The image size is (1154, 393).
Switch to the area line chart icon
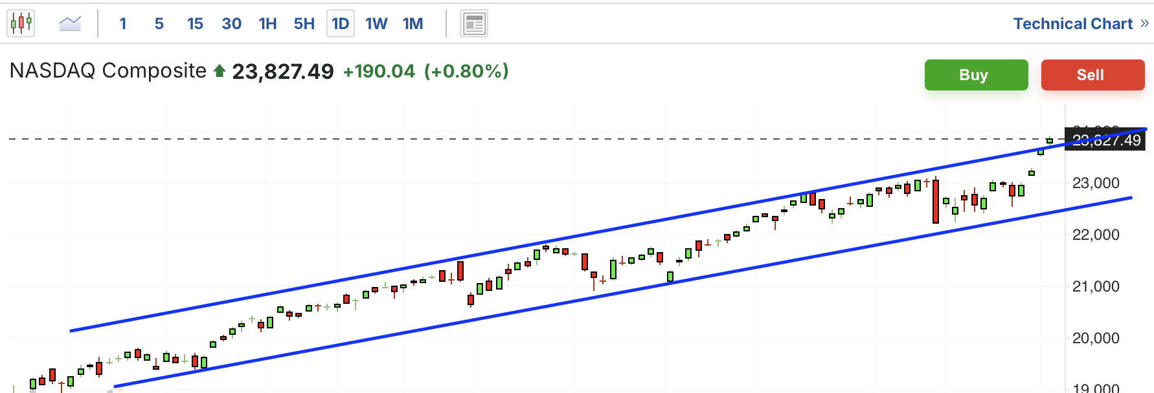[70, 24]
